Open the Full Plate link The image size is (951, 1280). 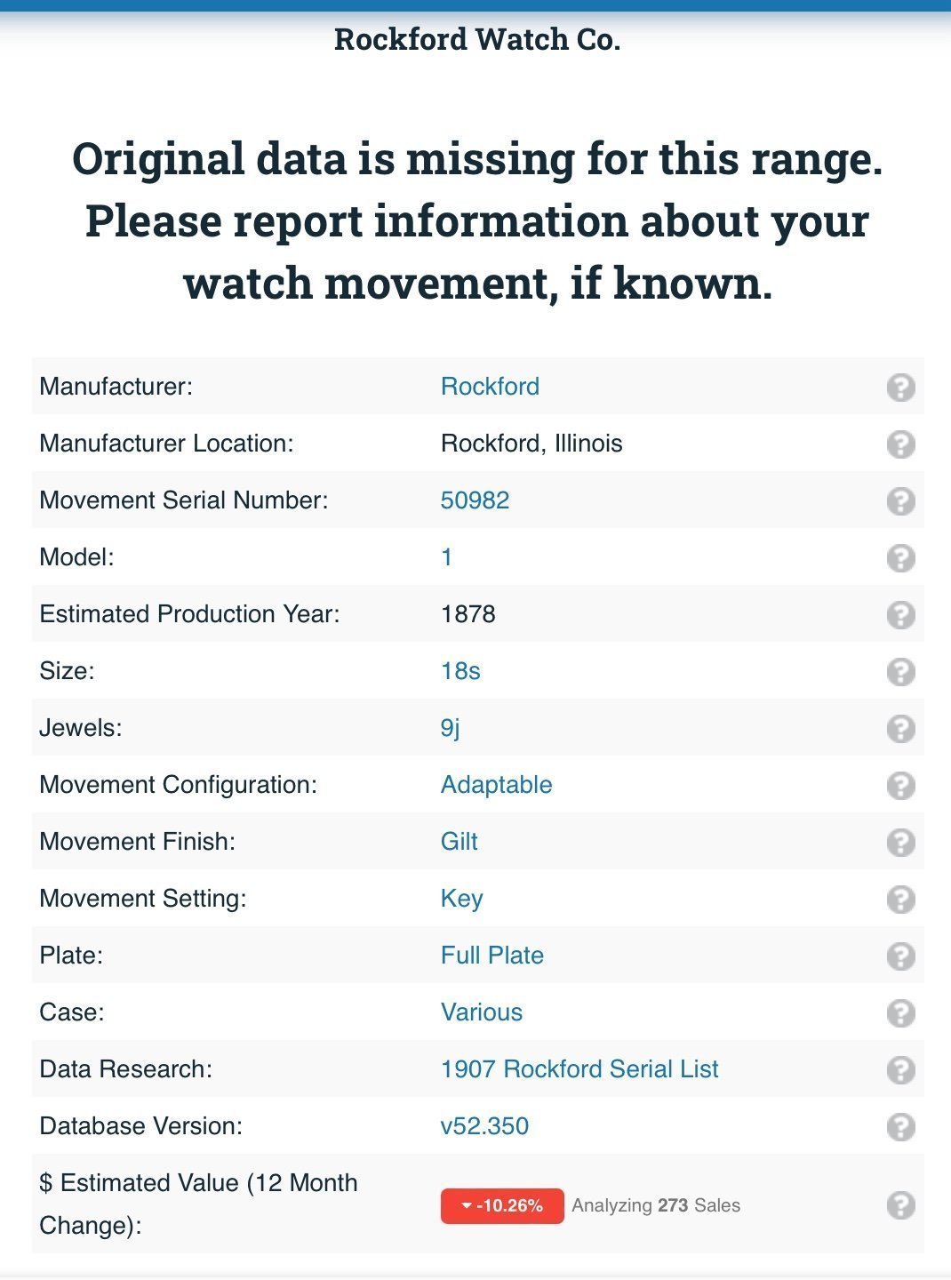pyautogui.click(x=491, y=956)
